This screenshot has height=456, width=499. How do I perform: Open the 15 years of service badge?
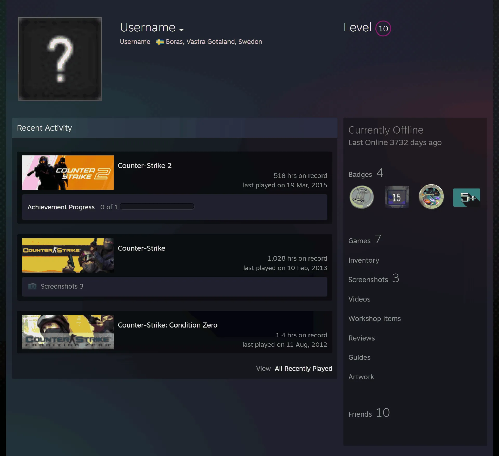click(x=397, y=197)
